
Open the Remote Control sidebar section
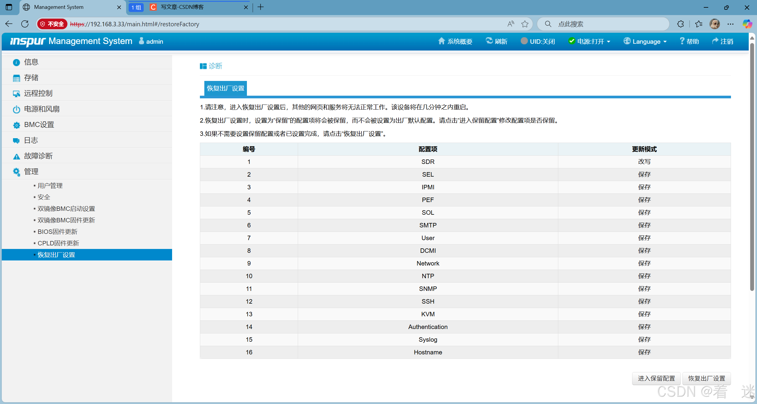tap(38, 93)
